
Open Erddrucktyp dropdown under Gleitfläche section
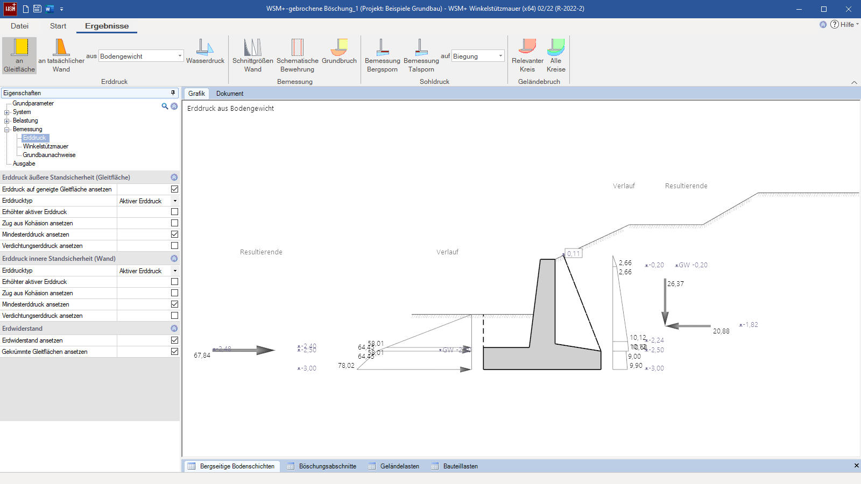click(175, 201)
